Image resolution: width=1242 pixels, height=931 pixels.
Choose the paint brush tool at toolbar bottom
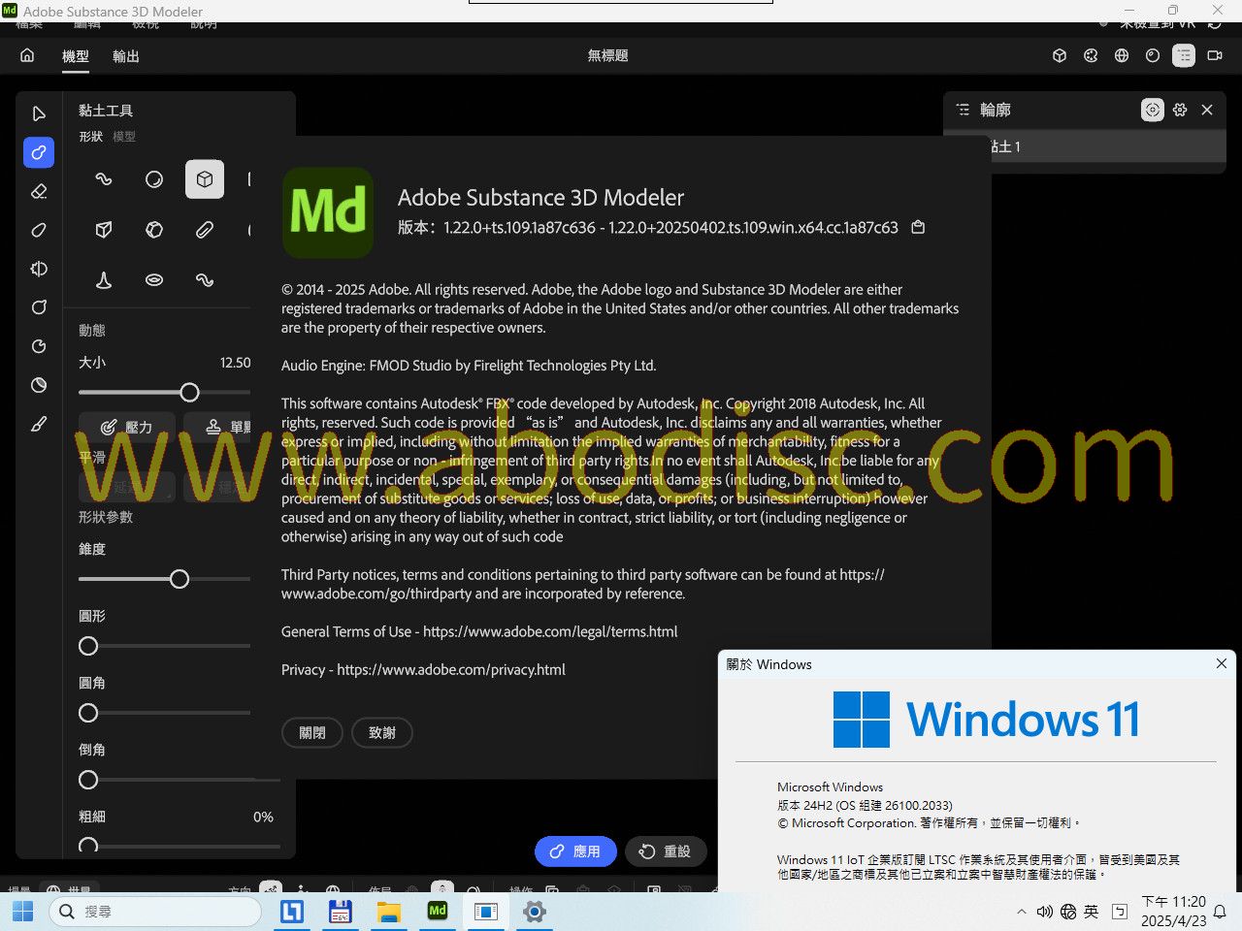(x=39, y=424)
